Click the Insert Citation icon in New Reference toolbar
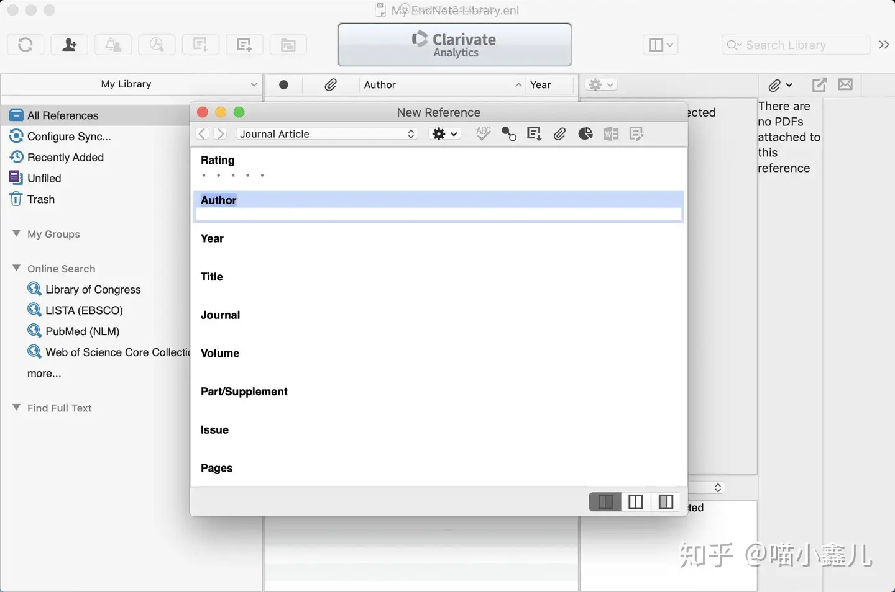The height and width of the screenshot is (592, 895). click(x=534, y=134)
